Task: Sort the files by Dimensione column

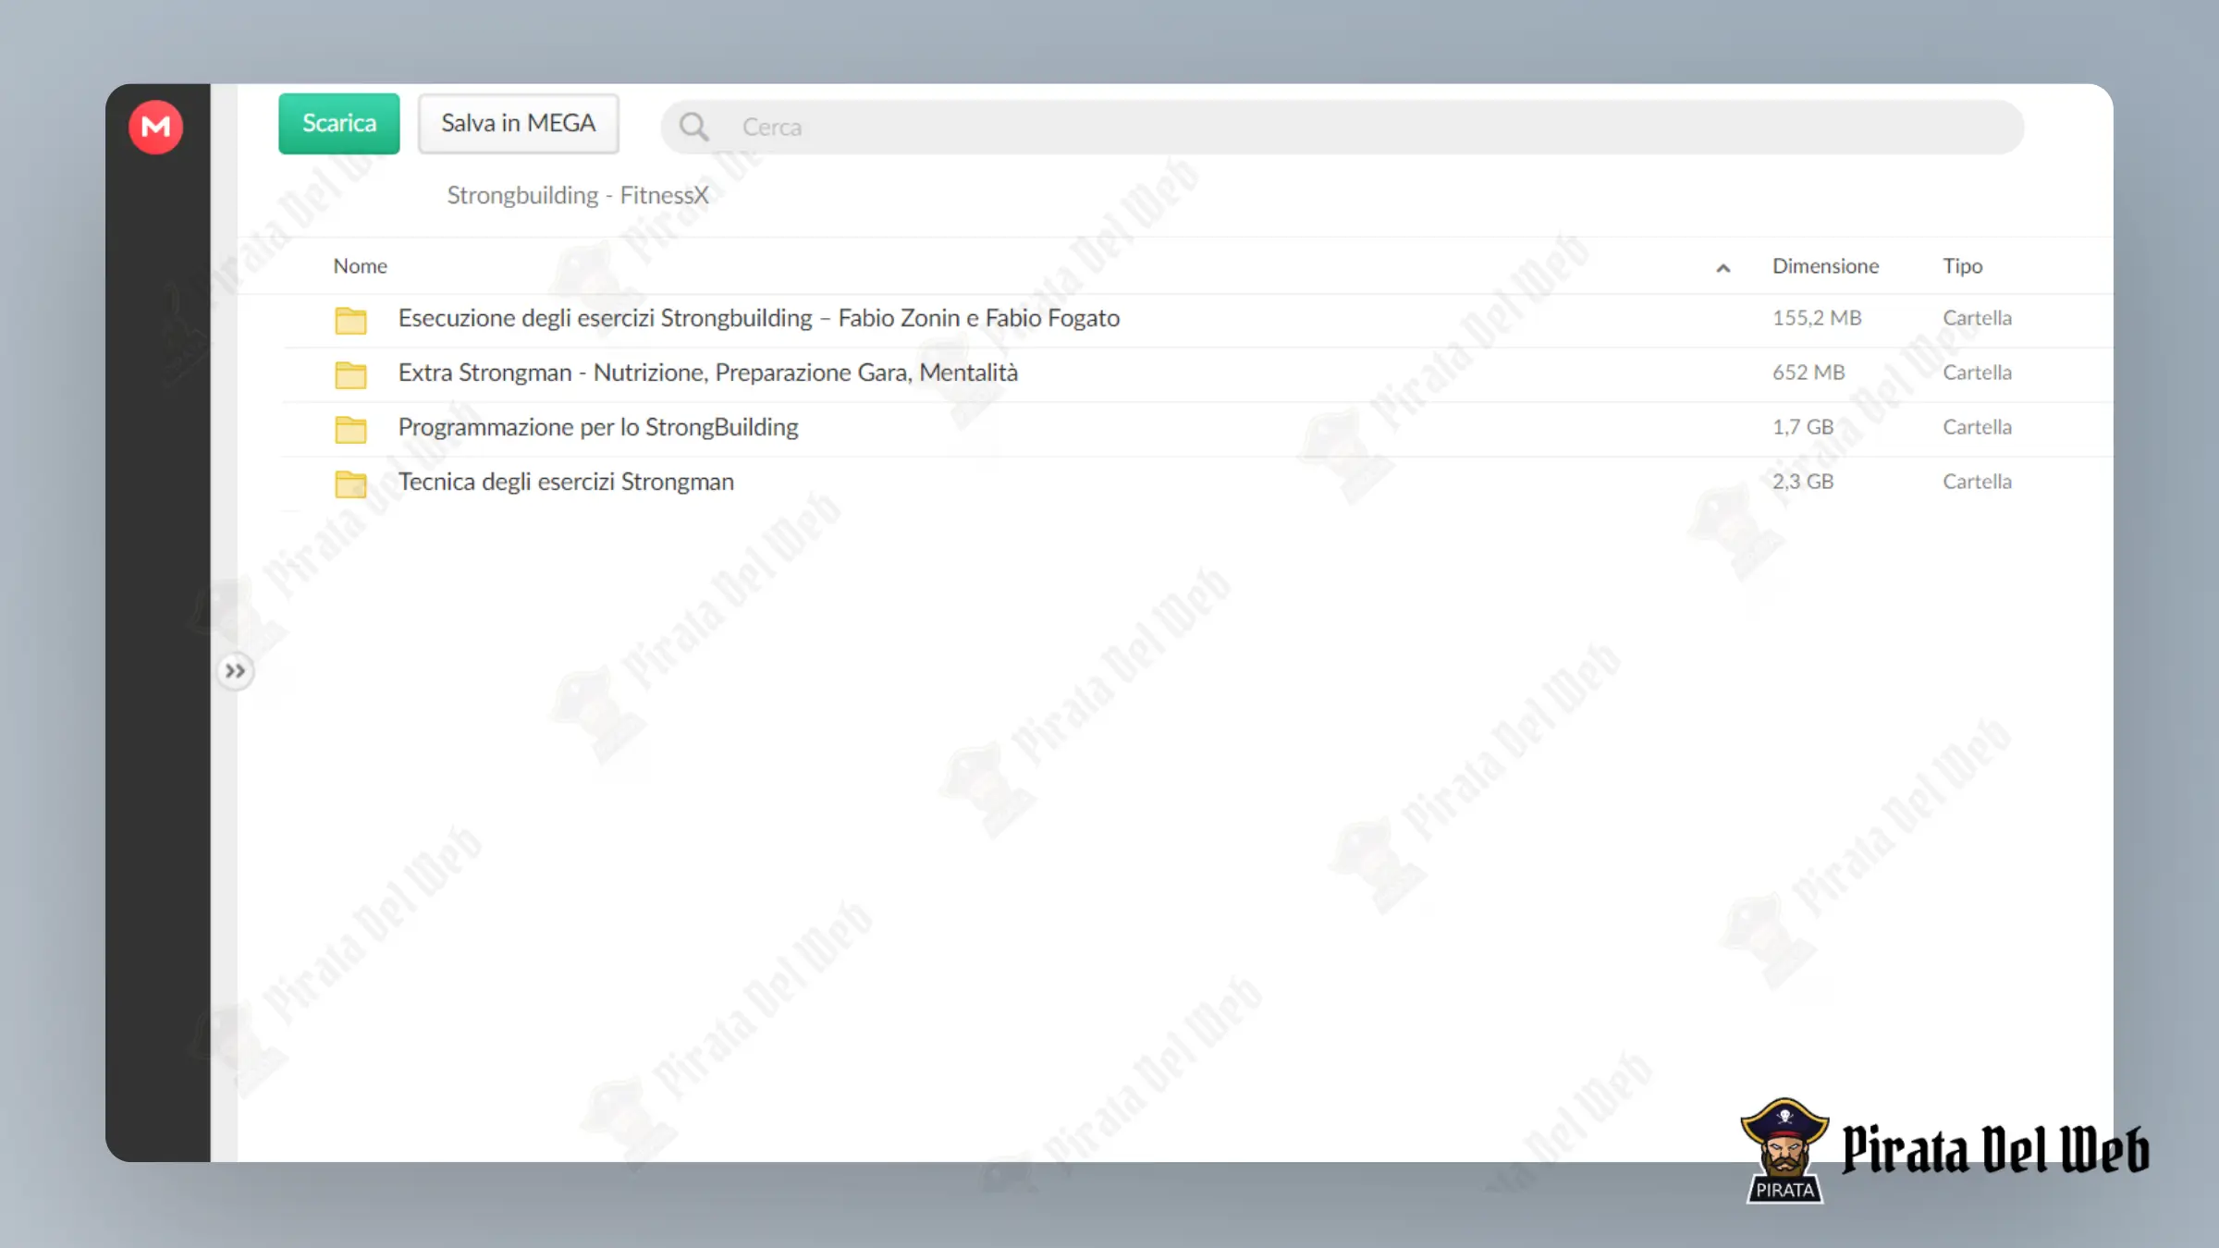Action: (x=1825, y=266)
